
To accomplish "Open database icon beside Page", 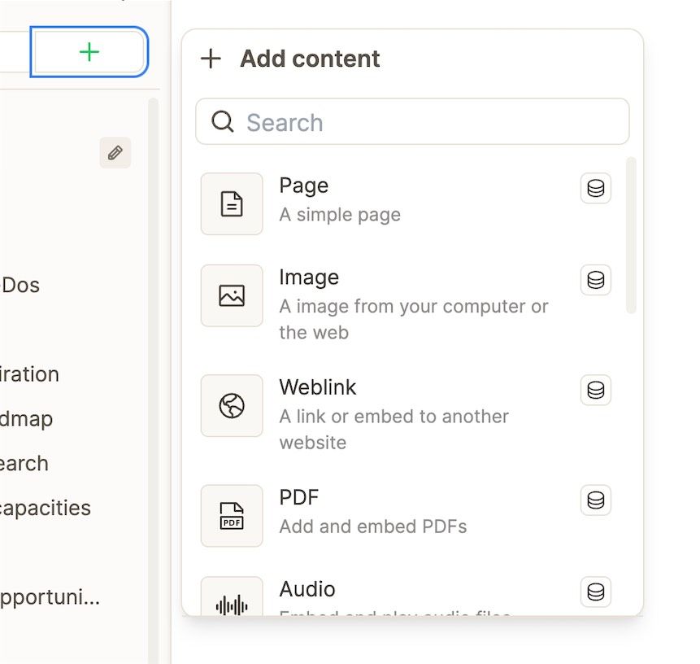I will [595, 189].
